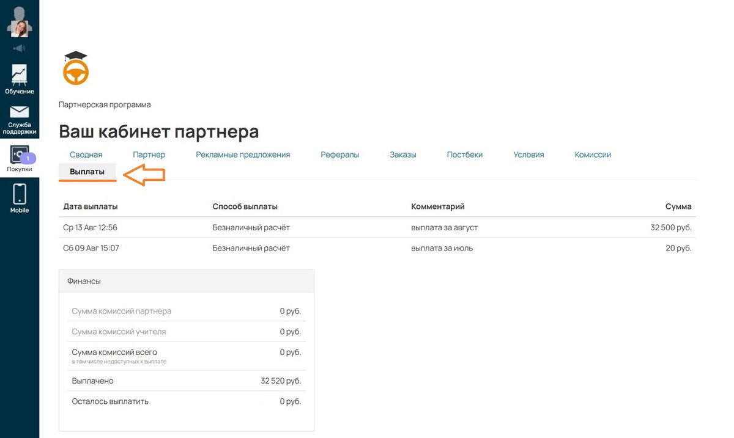
Task: Go to the Рефералы tab
Action: 340,155
